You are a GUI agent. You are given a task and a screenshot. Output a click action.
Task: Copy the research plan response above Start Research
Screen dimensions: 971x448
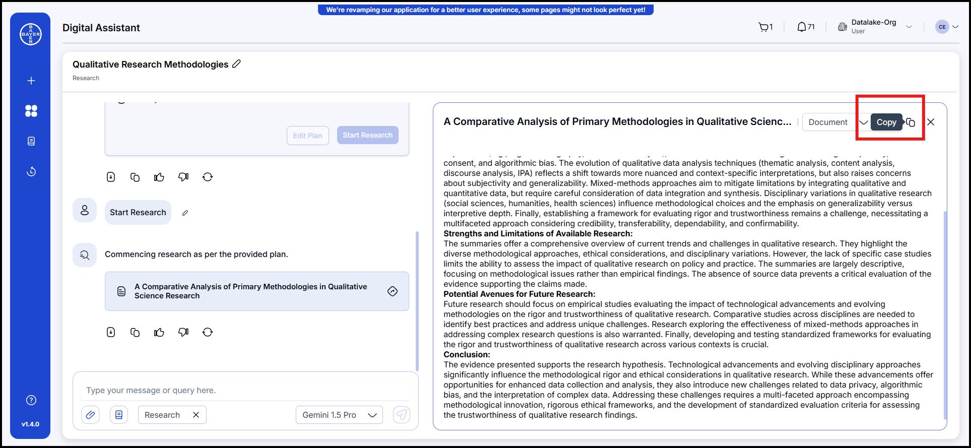pyautogui.click(x=135, y=177)
